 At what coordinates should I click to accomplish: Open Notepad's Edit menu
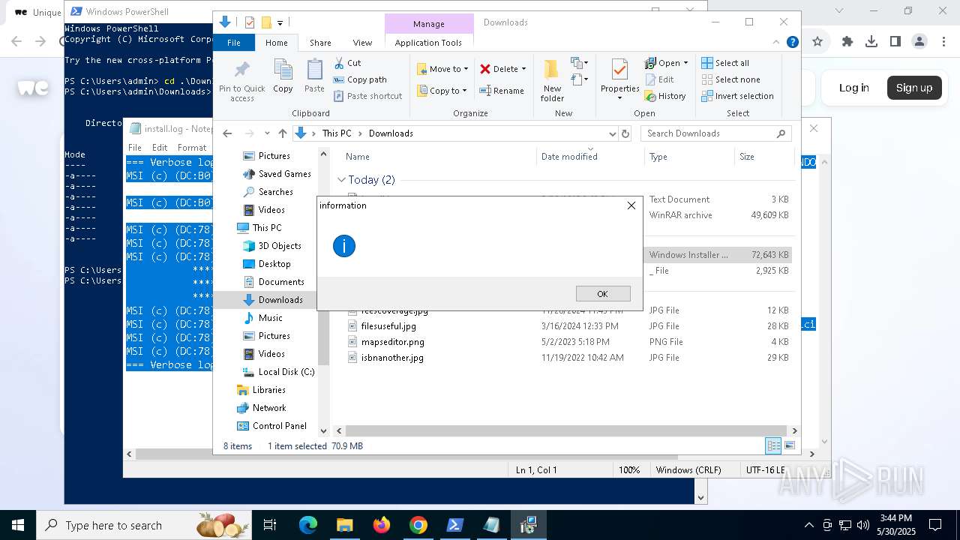coord(160,148)
